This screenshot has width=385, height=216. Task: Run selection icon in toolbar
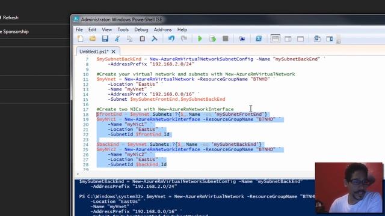(x=212, y=38)
